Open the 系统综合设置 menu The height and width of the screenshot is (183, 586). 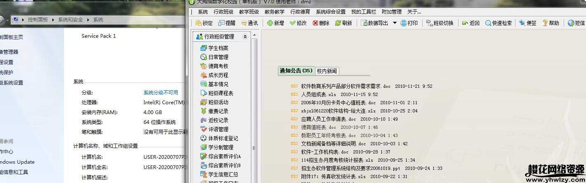pyautogui.click(x=331, y=12)
